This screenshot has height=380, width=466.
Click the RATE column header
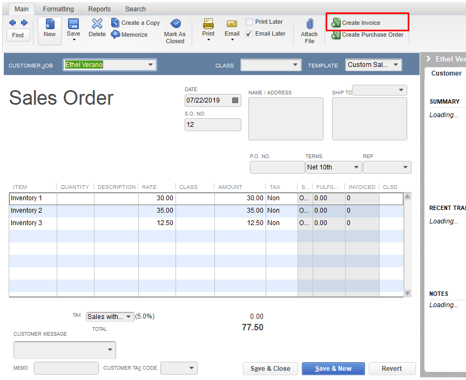tap(149, 187)
